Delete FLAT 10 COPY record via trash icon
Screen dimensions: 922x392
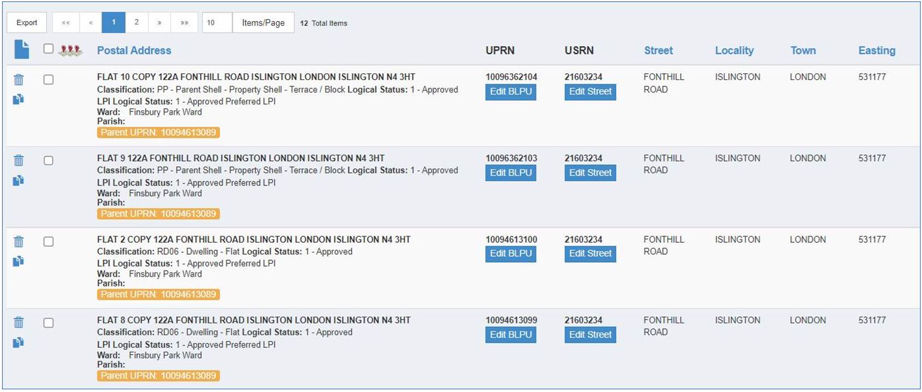18,80
